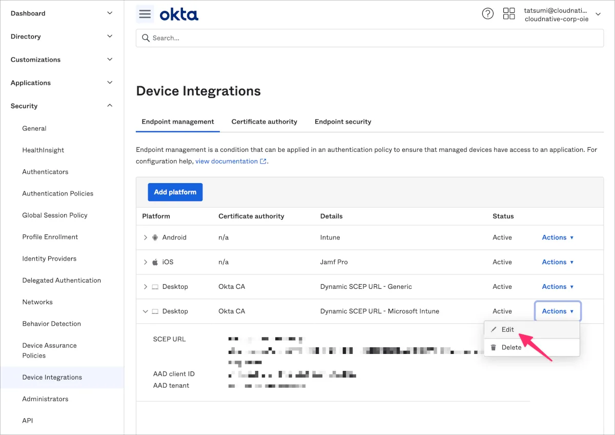Collapse the Security sidebar section
615x435 pixels.
109,106
